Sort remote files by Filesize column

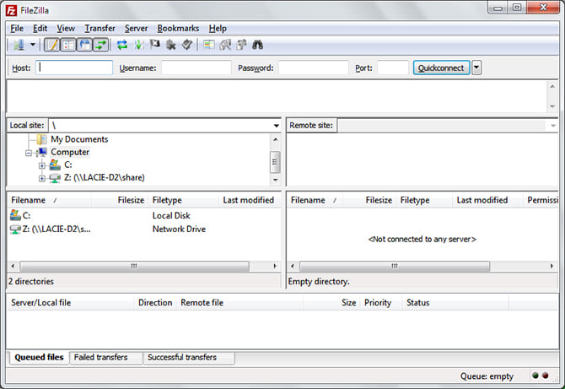click(369, 200)
